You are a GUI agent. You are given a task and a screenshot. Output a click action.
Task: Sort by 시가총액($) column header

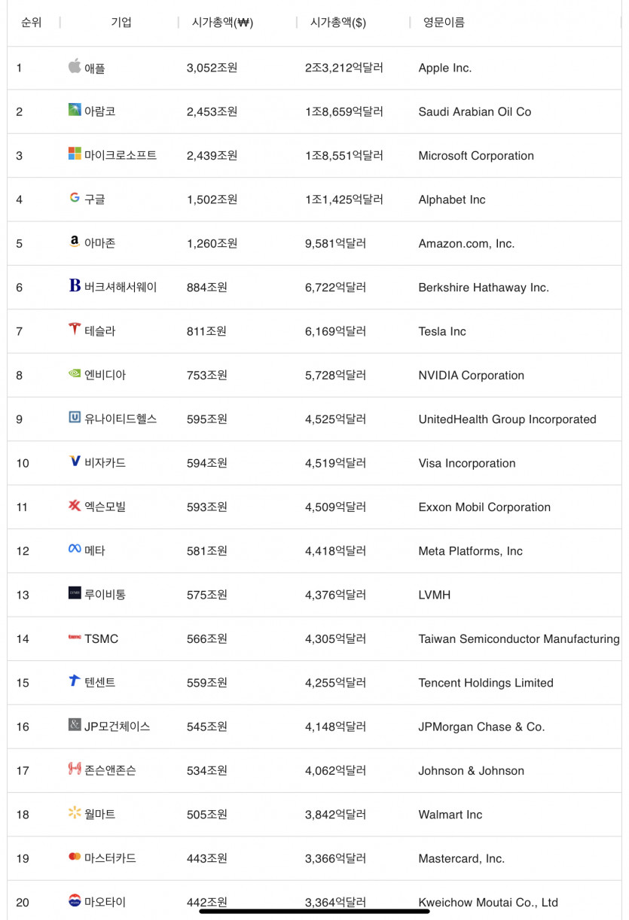(338, 23)
